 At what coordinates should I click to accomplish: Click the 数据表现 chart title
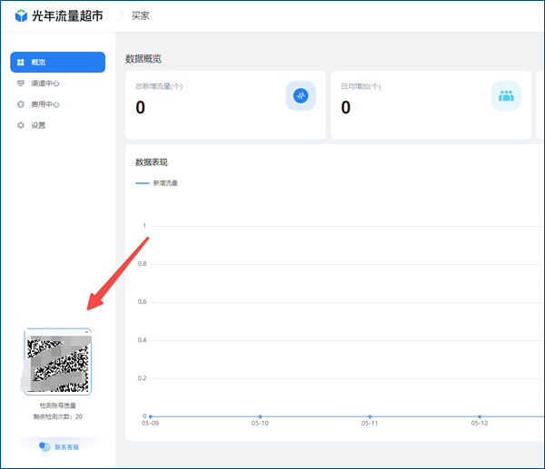152,162
